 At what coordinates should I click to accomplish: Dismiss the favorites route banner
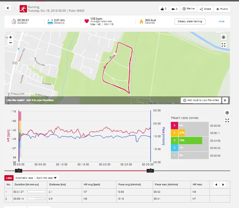pyautogui.click(x=225, y=100)
